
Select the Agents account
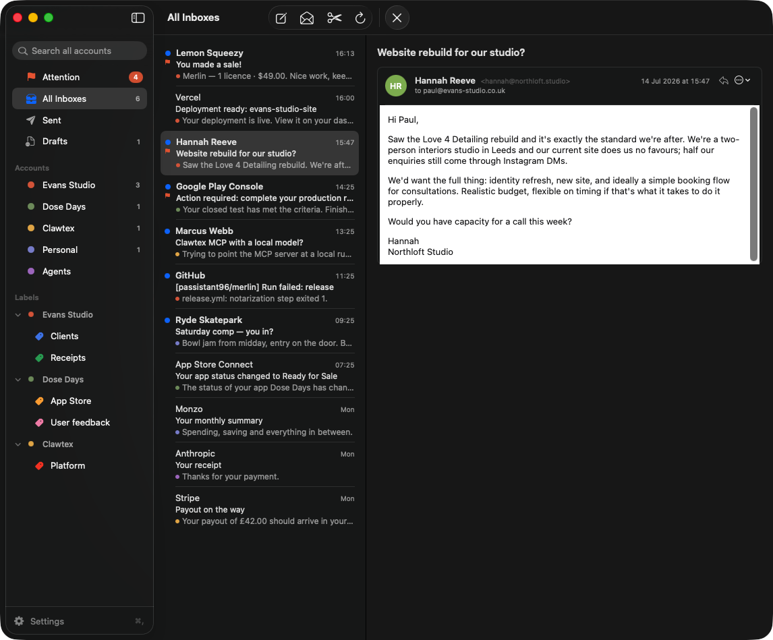pyautogui.click(x=80, y=271)
